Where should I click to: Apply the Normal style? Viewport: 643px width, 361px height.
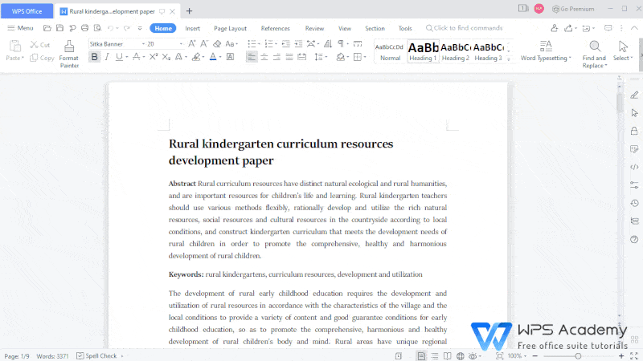click(x=390, y=51)
